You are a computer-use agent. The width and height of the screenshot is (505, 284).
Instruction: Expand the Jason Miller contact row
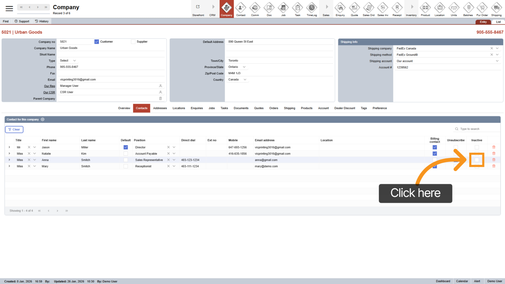coord(9,147)
